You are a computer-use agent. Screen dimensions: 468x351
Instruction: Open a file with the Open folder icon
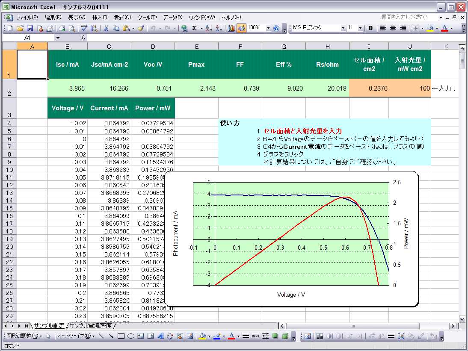coord(20,28)
